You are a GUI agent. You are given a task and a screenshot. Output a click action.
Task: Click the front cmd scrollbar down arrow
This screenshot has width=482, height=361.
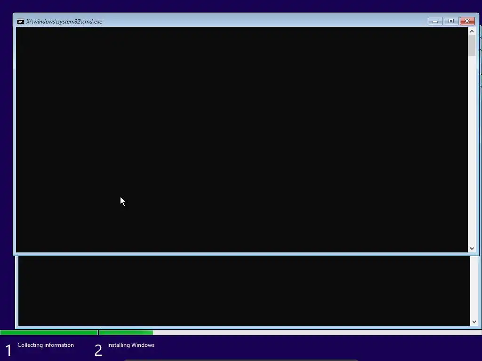tap(472, 249)
